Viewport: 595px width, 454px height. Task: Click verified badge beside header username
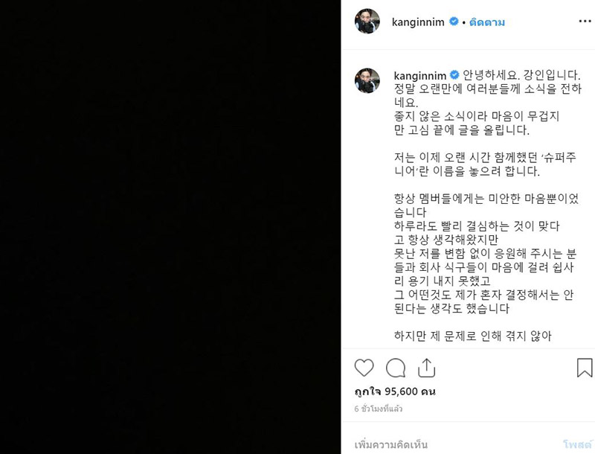click(x=454, y=22)
